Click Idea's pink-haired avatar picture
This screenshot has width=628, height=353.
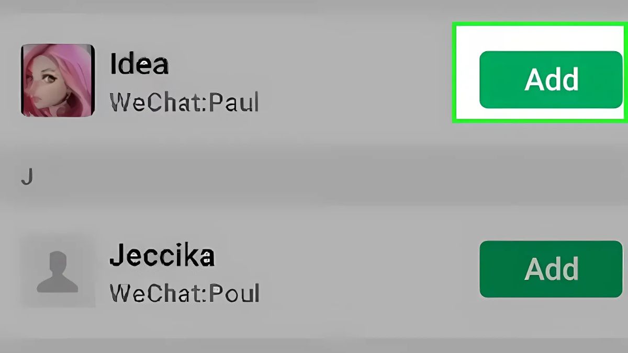pos(58,79)
